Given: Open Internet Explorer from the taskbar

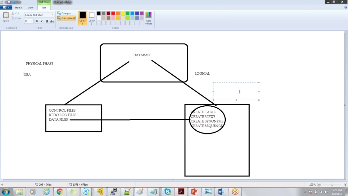Looking at the screenshot, I should [46, 192].
